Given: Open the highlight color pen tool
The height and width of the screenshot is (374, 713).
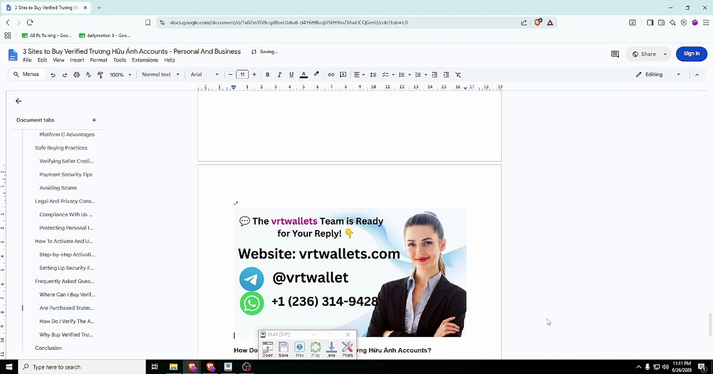Looking at the screenshot, I should [x=316, y=75].
